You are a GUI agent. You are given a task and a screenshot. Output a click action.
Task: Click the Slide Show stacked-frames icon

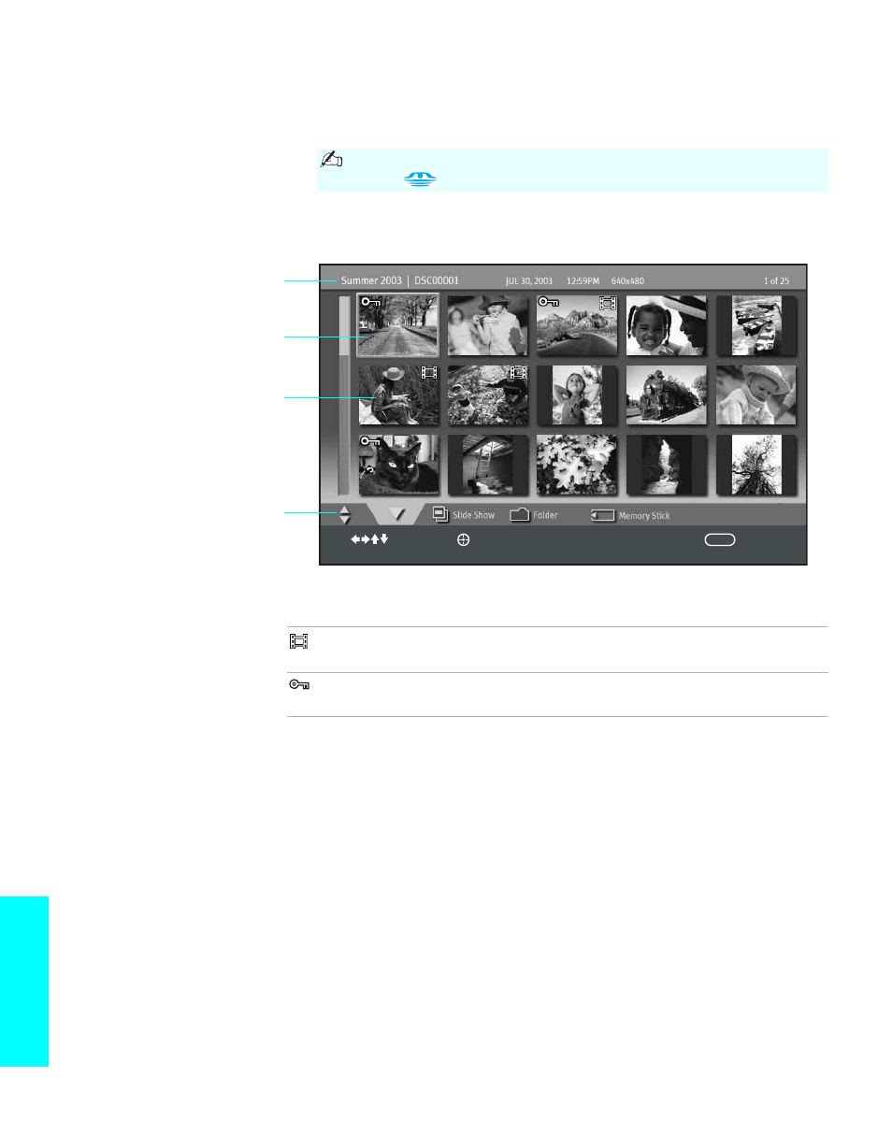(x=440, y=514)
